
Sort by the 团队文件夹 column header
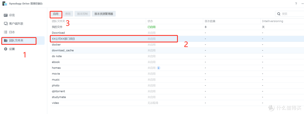coord(98,21)
